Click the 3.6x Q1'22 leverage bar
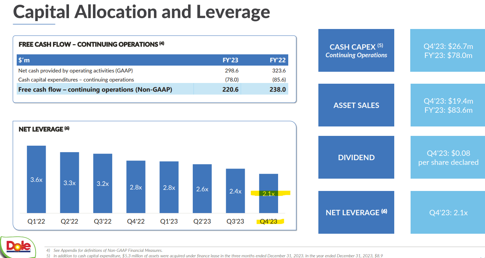 [x=36, y=179]
